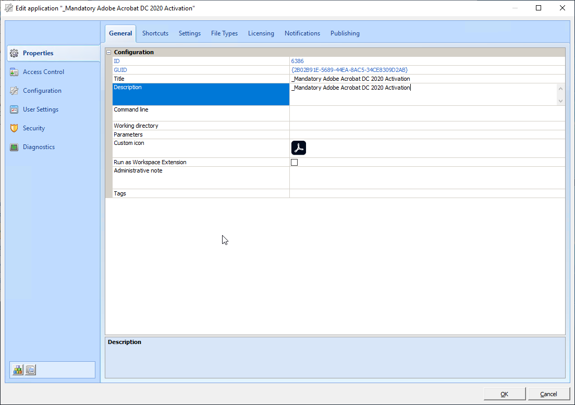575x405 pixels.
Task: Click the User Settings icon in sidebar
Action: [14, 109]
